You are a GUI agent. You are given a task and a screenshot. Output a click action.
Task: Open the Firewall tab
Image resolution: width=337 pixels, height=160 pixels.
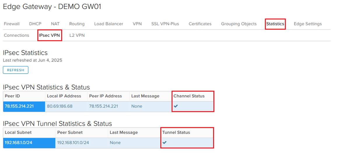pyautogui.click(x=12, y=24)
